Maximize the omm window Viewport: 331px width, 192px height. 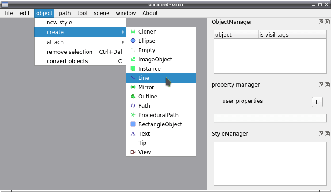(320, 4)
